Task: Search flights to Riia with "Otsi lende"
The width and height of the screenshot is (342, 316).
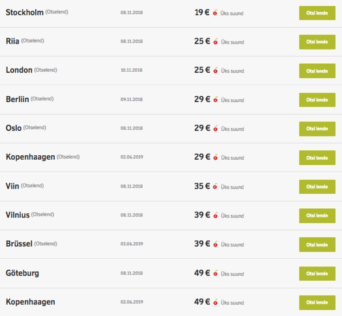Action: point(317,42)
